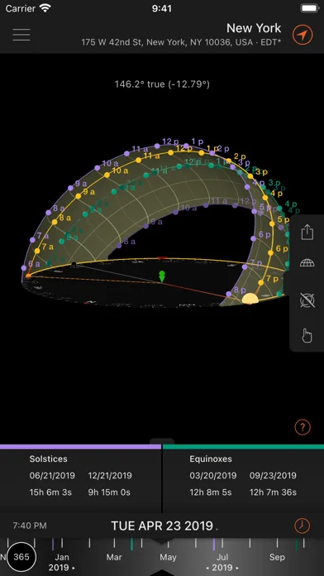Tap the current location arrow icon
Viewport: 324px width, 576px height.
coord(303,35)
